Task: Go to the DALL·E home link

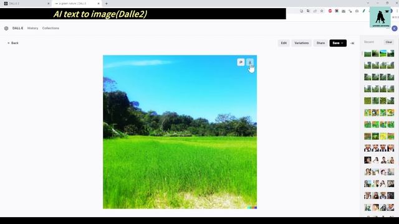Action: 17,28
